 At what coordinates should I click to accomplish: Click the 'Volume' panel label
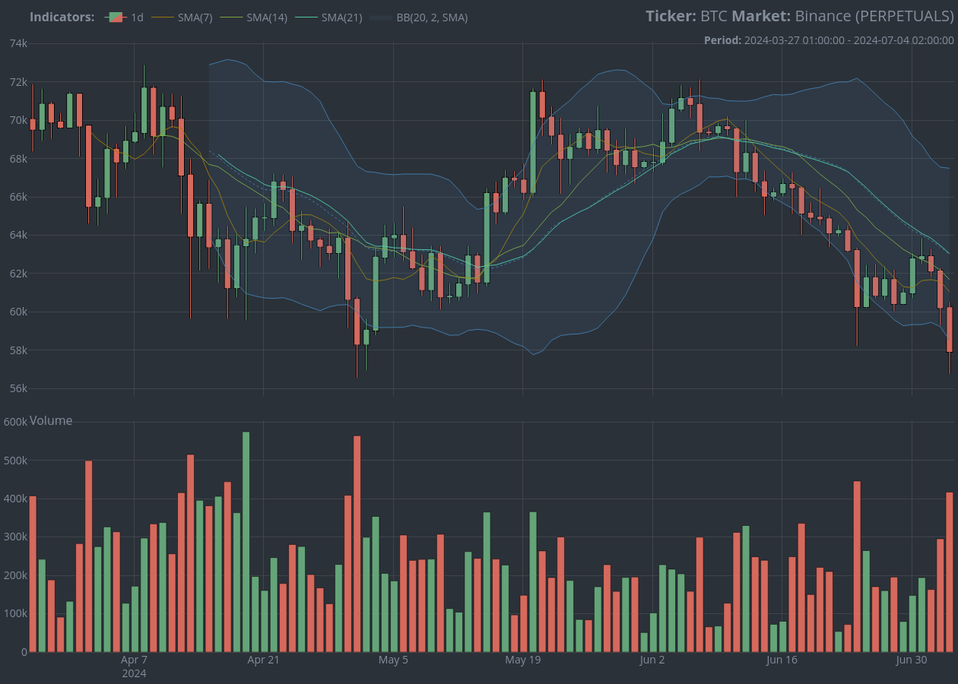click(51, 420)
